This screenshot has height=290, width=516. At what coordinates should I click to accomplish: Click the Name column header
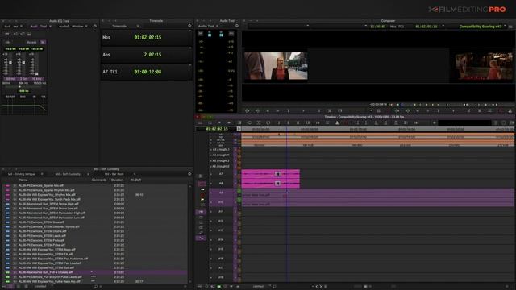pyautogui.click(x=23, y=180)
